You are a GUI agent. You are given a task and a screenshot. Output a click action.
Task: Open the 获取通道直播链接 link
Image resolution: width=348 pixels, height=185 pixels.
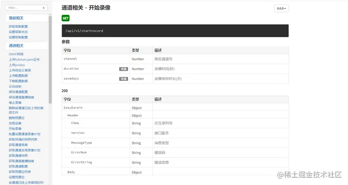(x=21, y=161)
